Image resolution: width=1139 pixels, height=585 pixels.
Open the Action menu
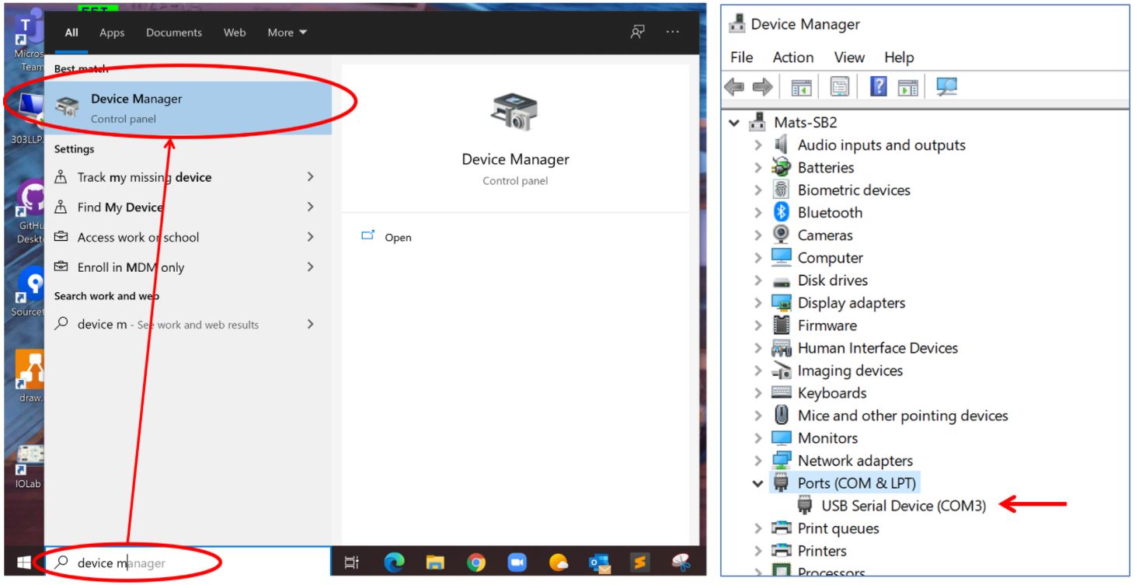(792, 57)
